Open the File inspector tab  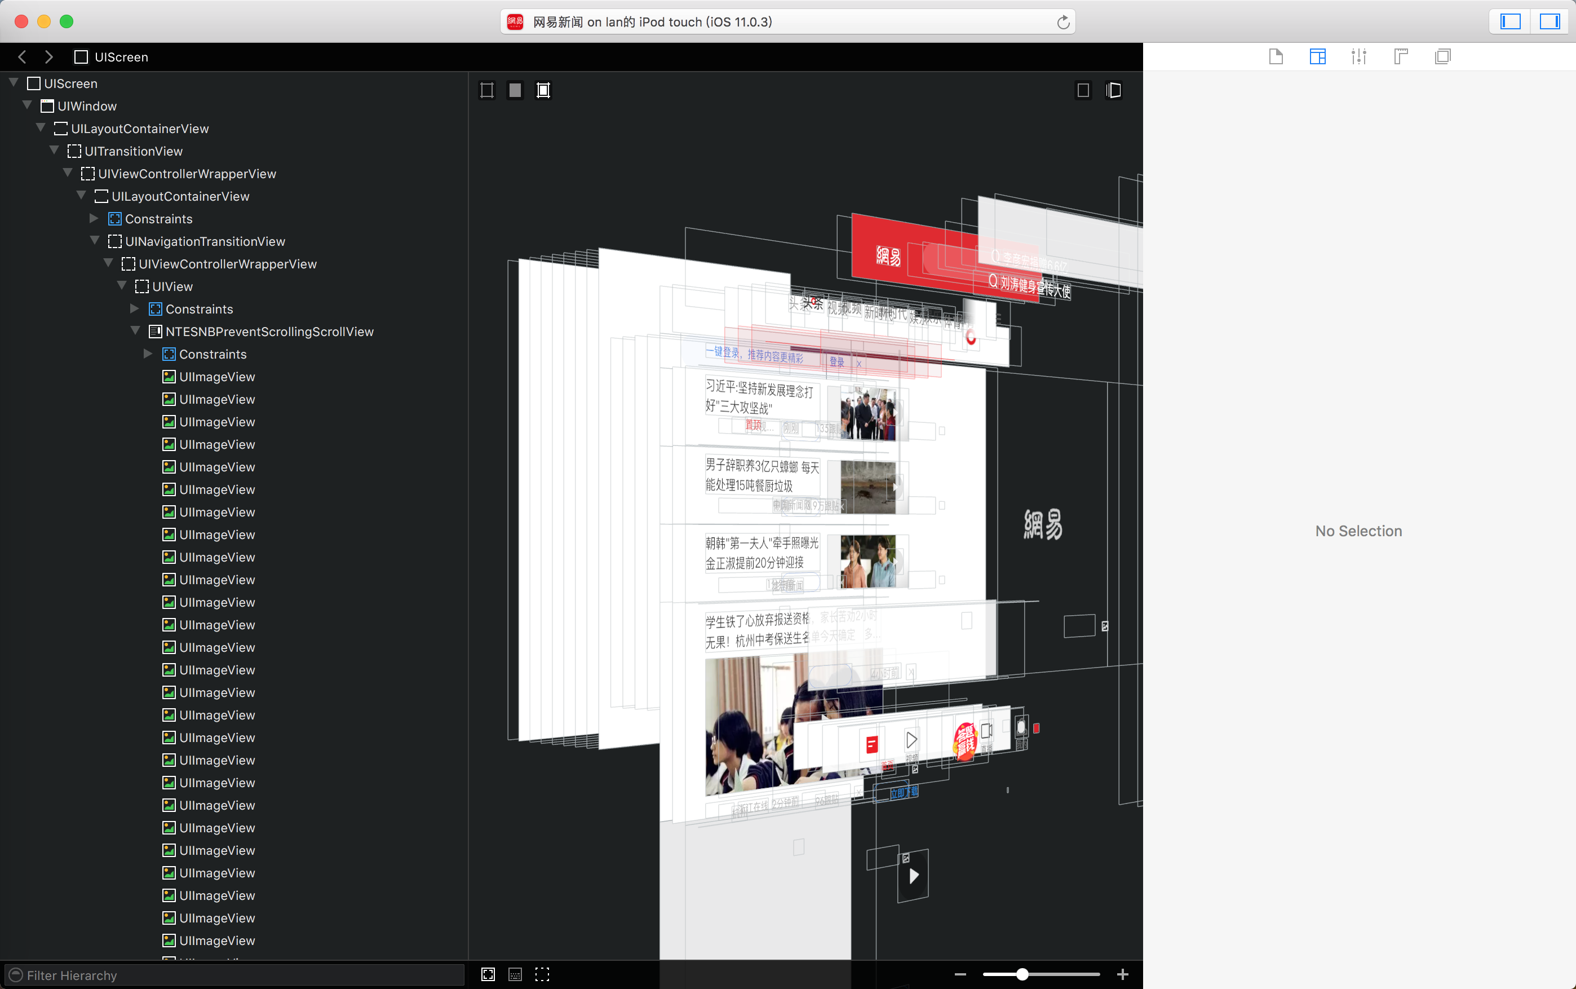click(1276, 57)
